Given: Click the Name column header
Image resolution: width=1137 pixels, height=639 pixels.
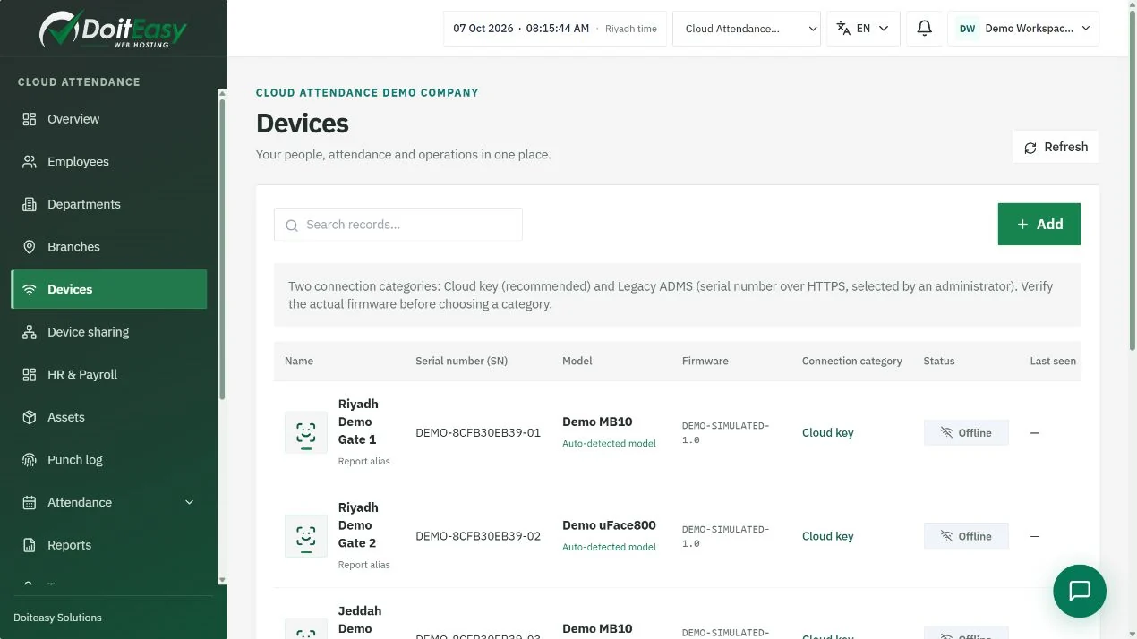Looking at the screenshot, I should (x=299, y=361).
